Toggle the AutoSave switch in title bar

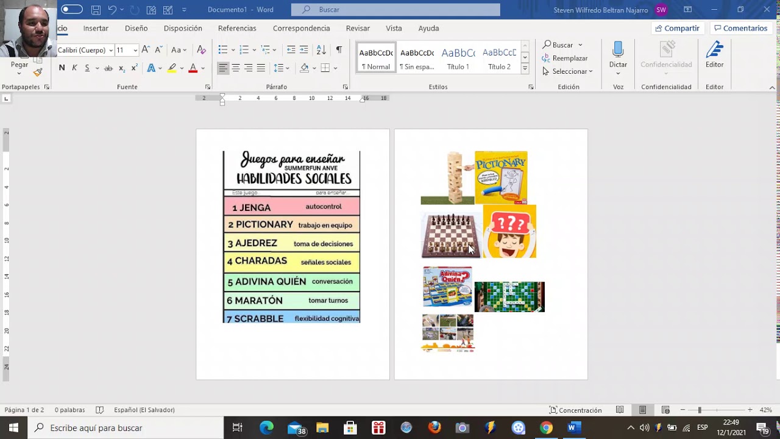pyautogui.click(x=72, y=9)
